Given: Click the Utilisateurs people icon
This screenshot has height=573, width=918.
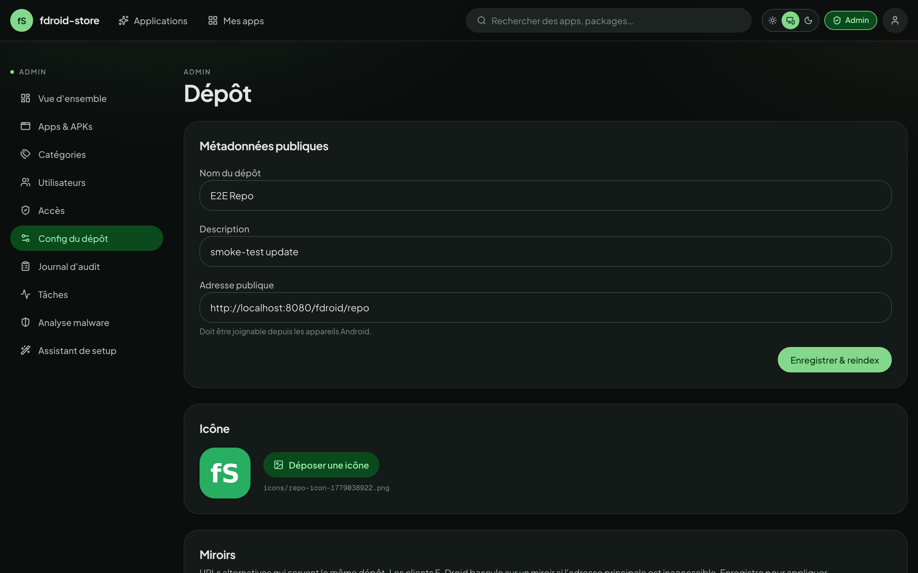Looking at the screenshot, I should (x=25, y=182).
